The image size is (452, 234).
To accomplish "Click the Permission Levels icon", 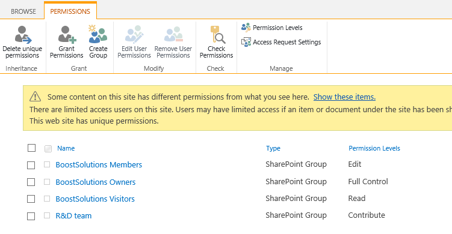I will point(246,28).
